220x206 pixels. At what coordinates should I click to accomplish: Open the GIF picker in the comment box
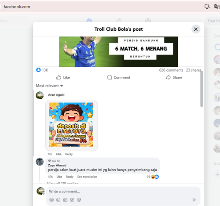click(x=72, y=200)
